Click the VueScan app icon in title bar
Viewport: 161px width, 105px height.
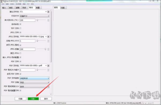[x=1, y=1]
